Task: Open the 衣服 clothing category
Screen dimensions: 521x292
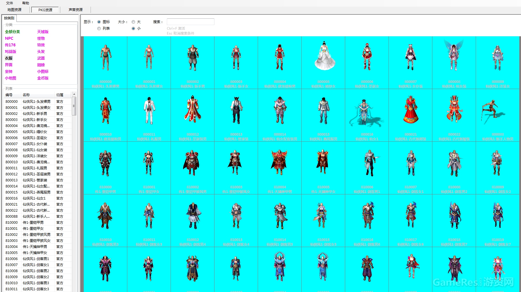Action: tap(9, 58)
